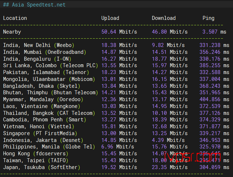Click the Ping column header

click(208, 18)
